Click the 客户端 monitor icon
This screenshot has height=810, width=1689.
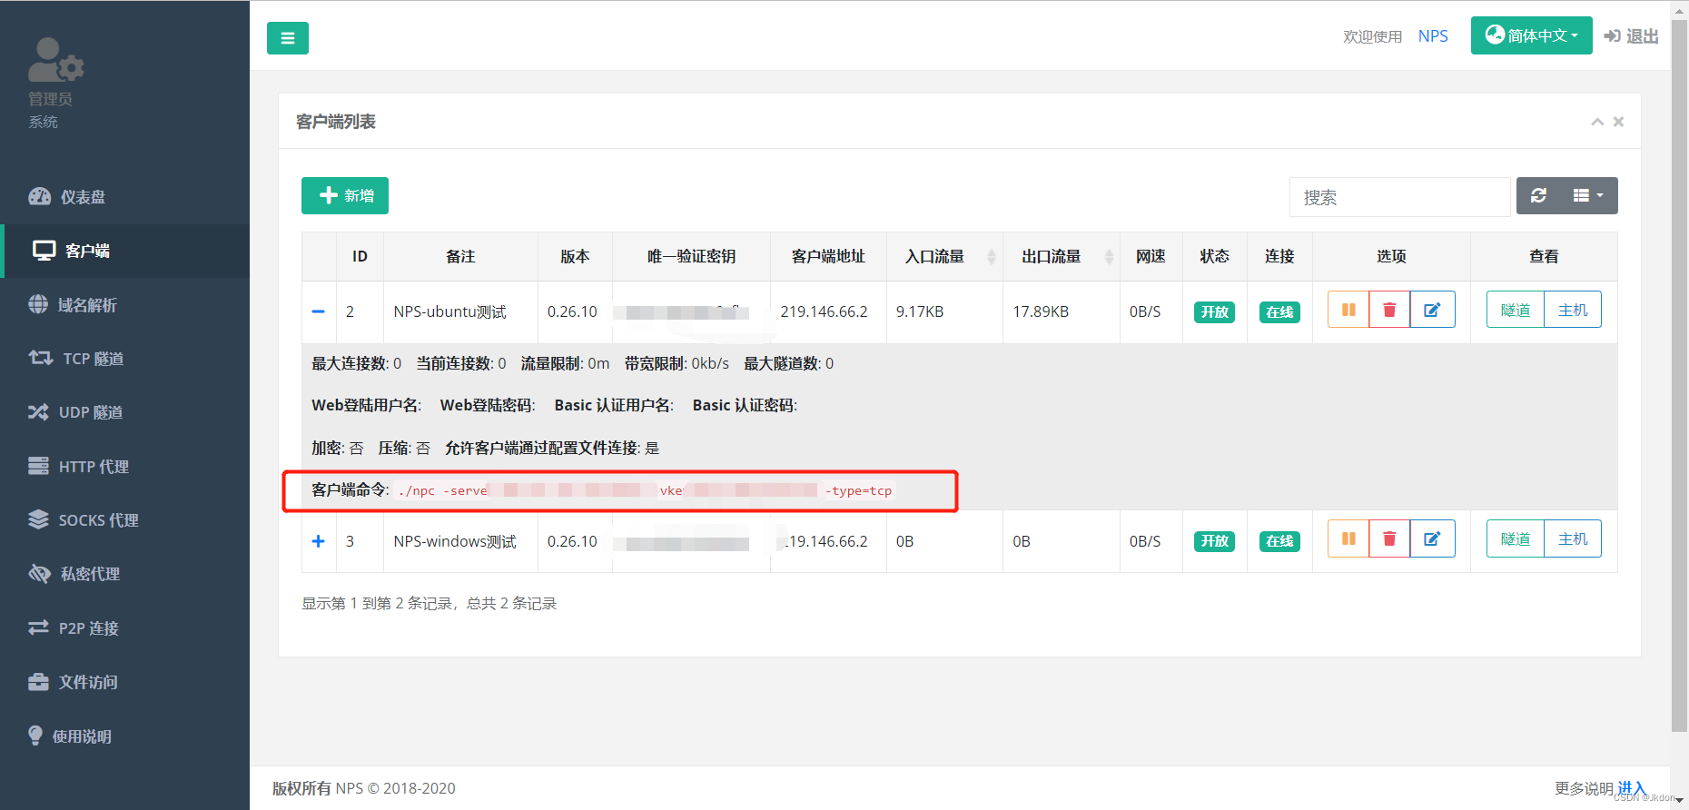click(x=44, y=251)
